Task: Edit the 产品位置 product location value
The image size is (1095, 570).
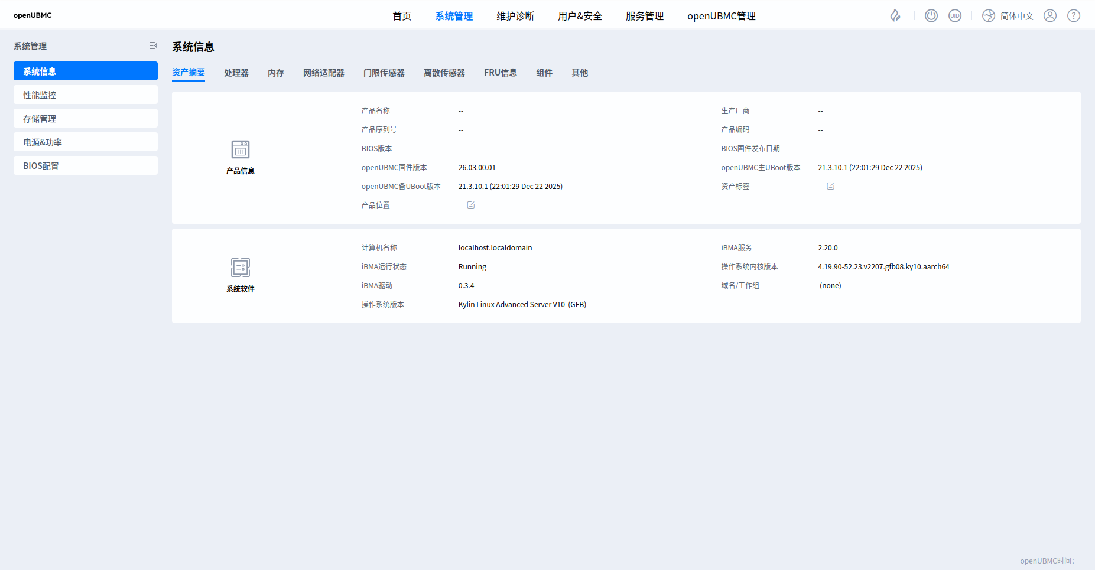Action: coord(471,205)
